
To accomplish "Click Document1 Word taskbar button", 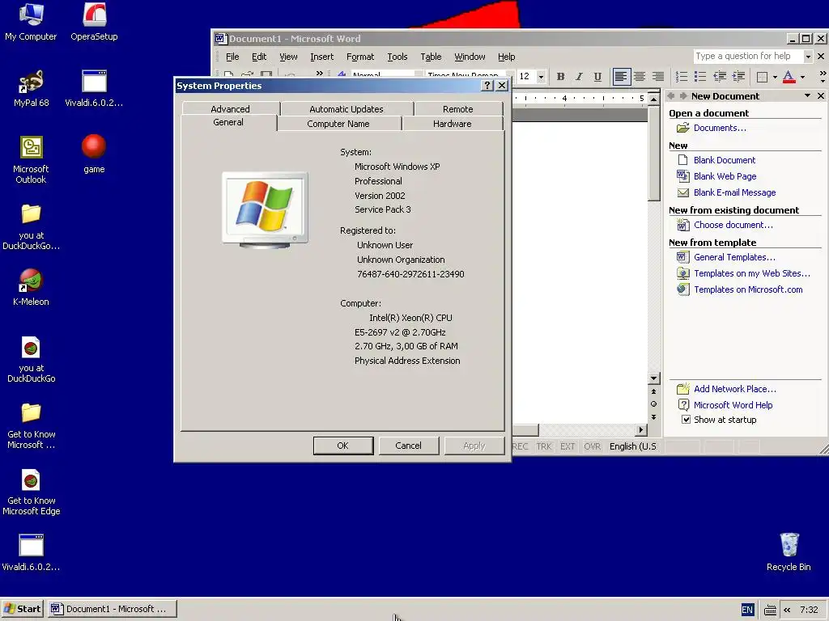I will point(112,609).
